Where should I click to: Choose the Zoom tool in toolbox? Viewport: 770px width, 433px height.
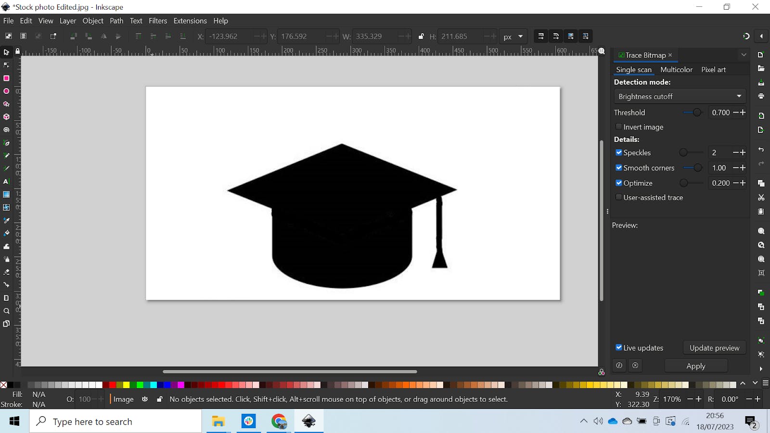coord(6,311)
